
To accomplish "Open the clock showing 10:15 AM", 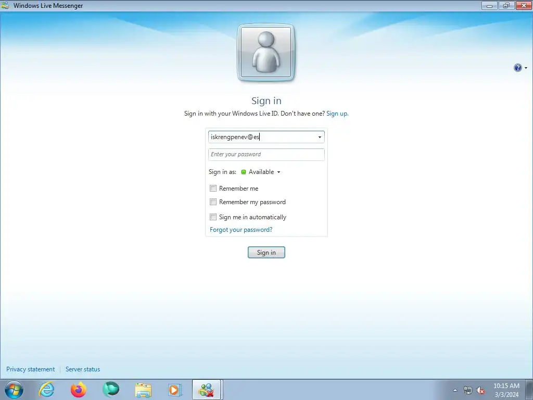I will 506,390.
